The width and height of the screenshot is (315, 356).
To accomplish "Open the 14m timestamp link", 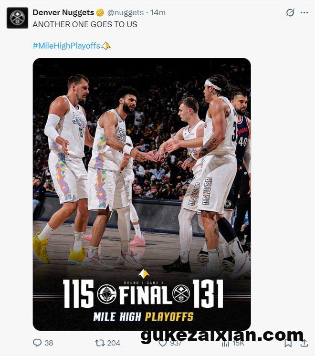I will [x=158, y=12].
